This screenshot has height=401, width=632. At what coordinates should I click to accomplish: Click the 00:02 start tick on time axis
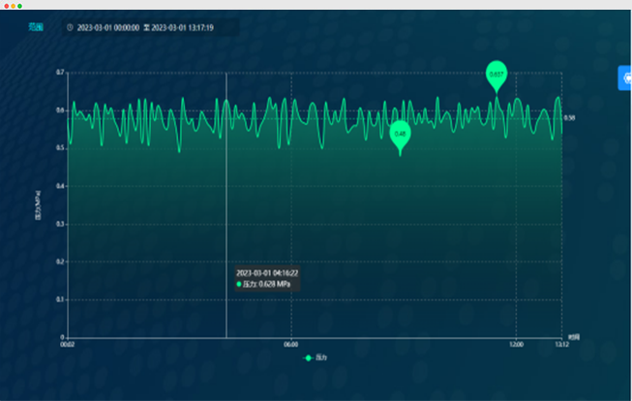tap(67, 344)
